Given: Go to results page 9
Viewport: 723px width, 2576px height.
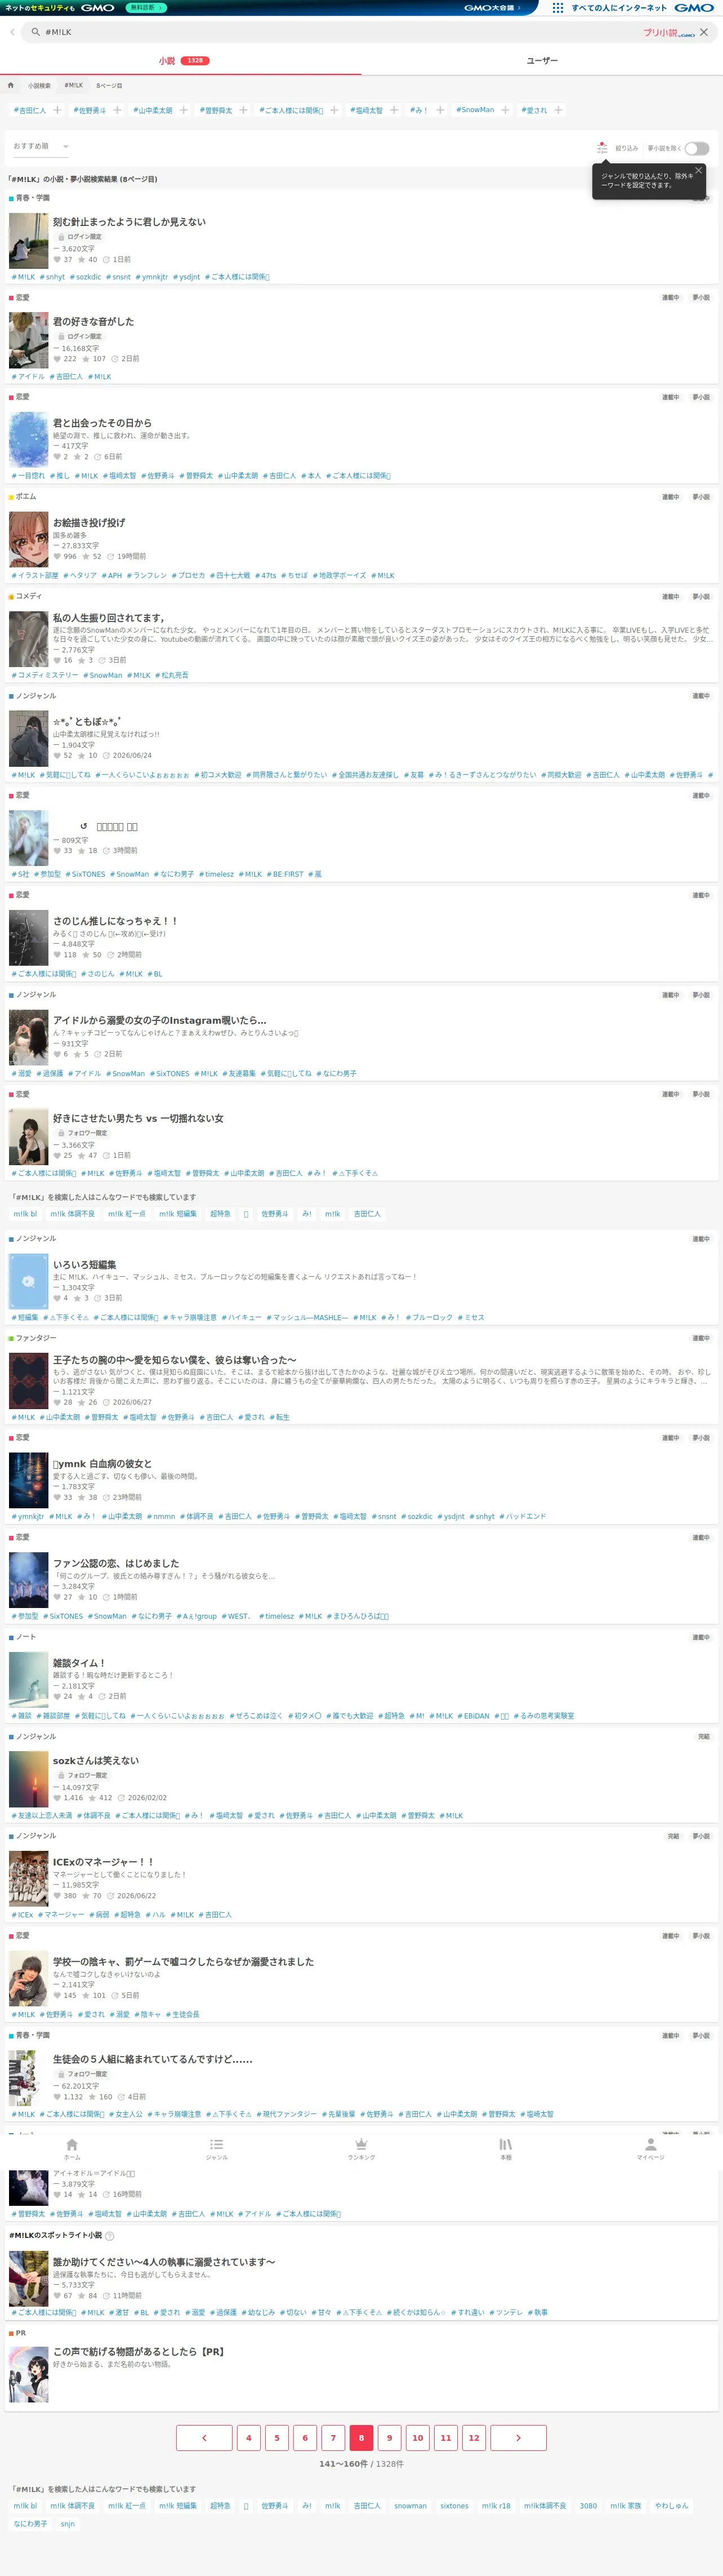Looking at the screenshot, I should (x=390, y=2437).
